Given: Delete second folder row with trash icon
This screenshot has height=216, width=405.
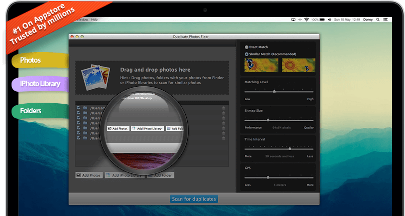Looking at the screenshot, I should point(223,113).
